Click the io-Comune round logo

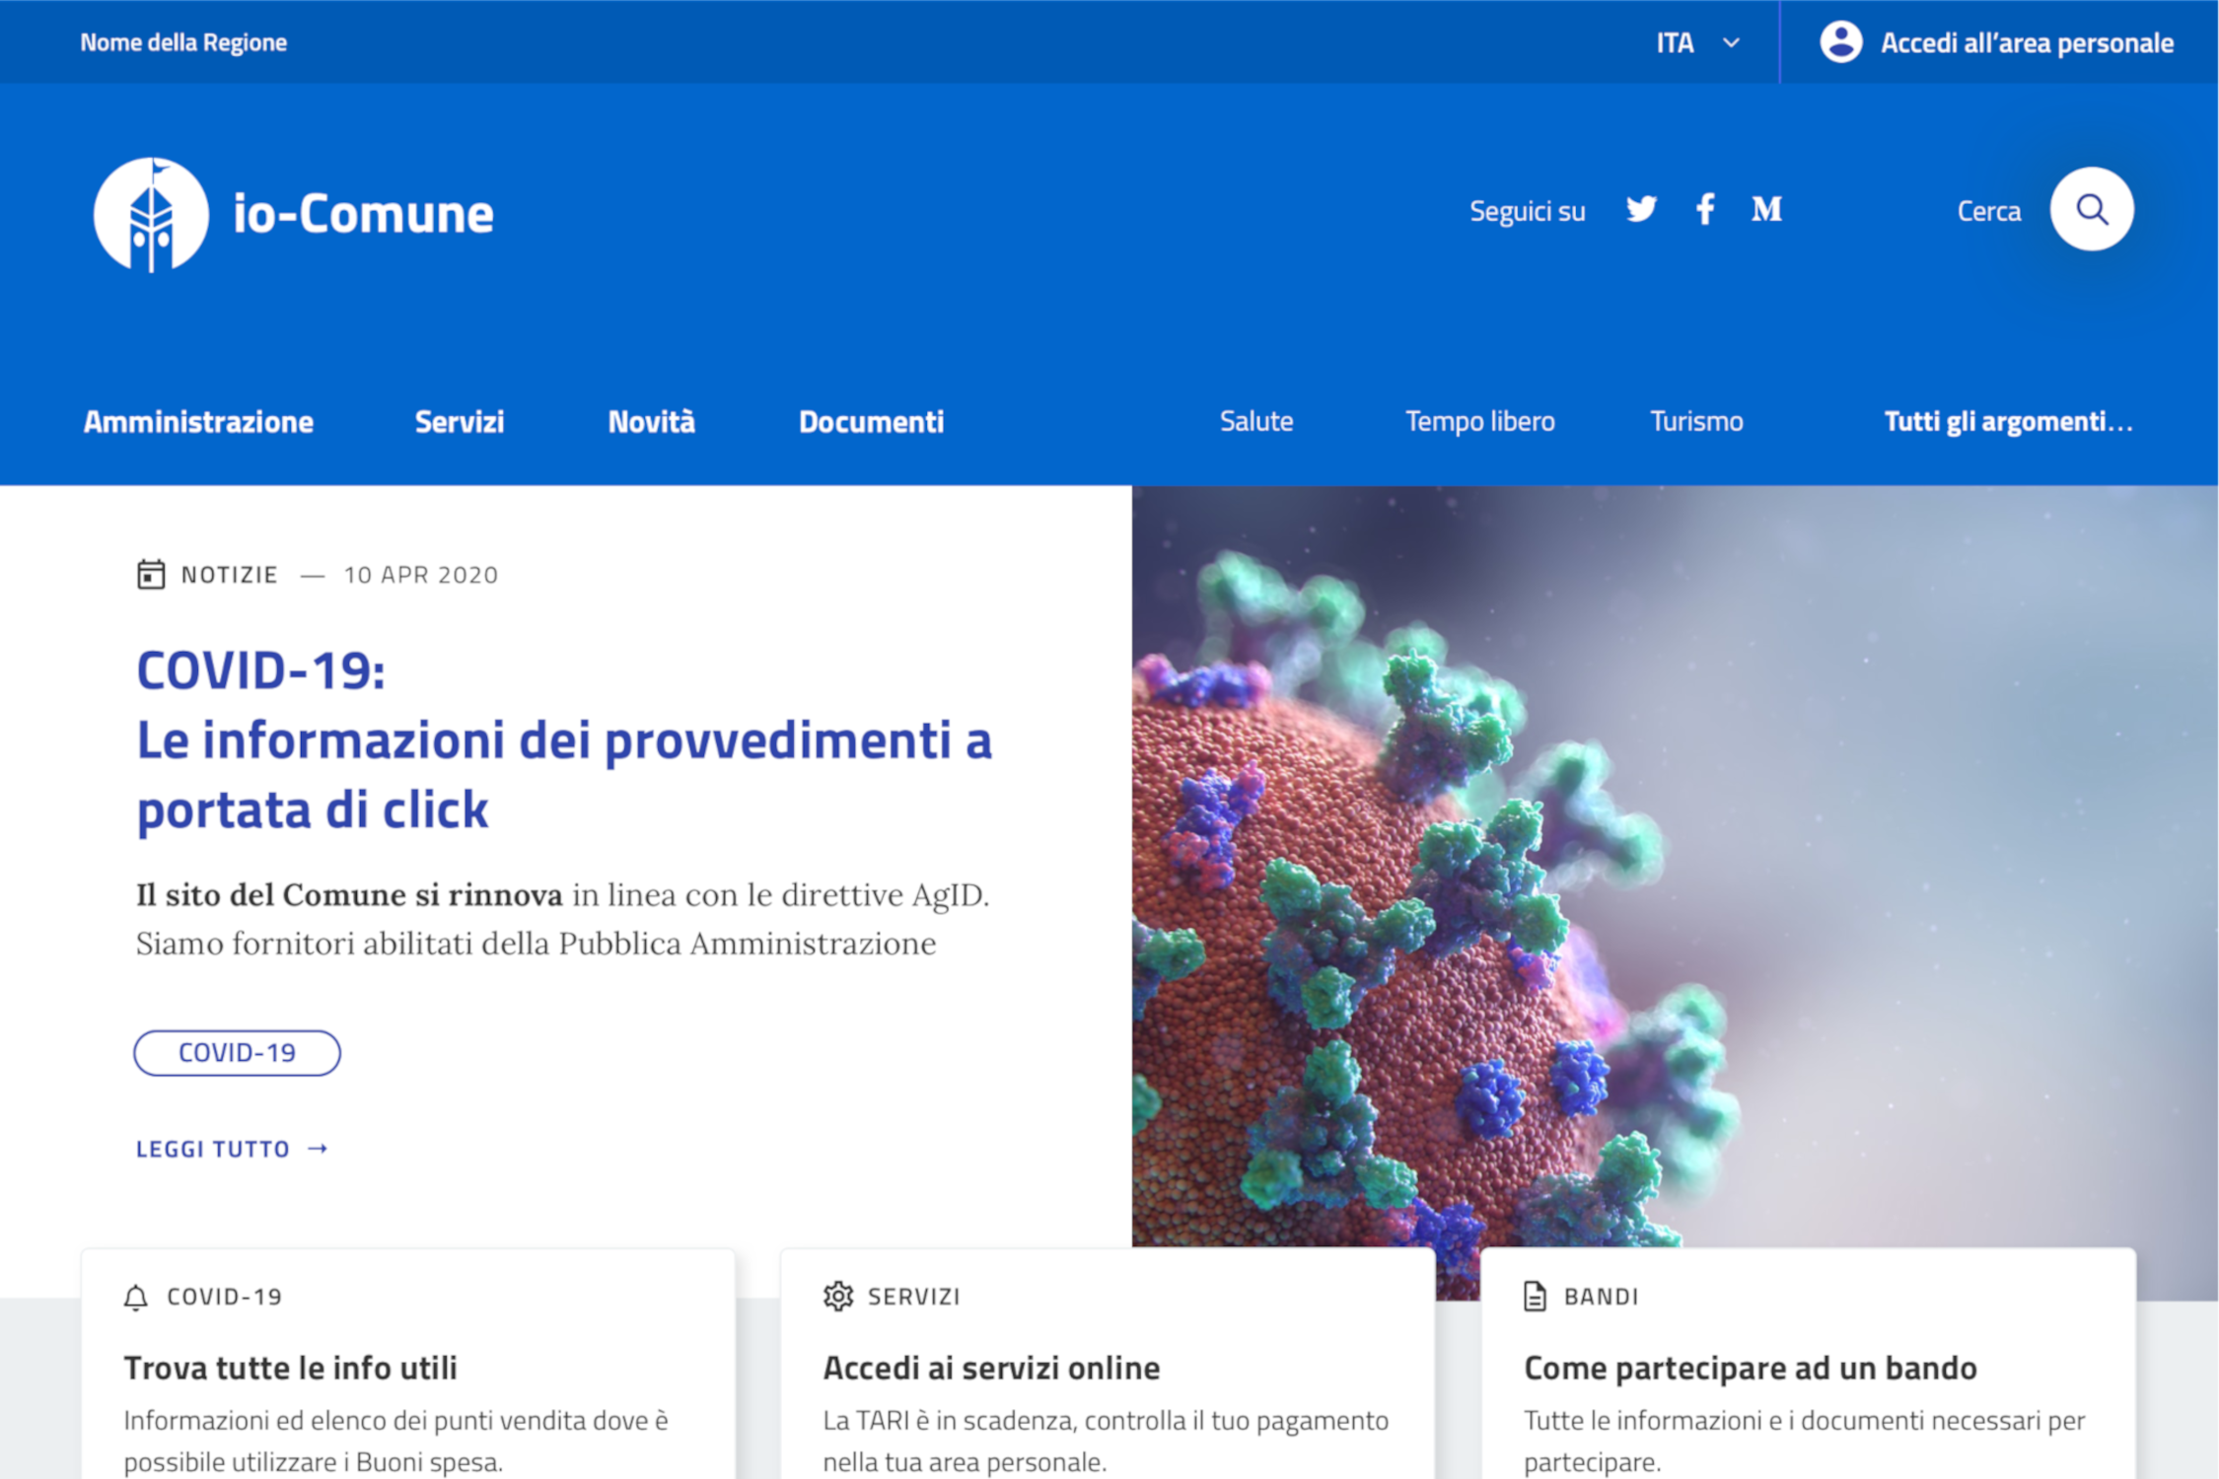(151, 214)
